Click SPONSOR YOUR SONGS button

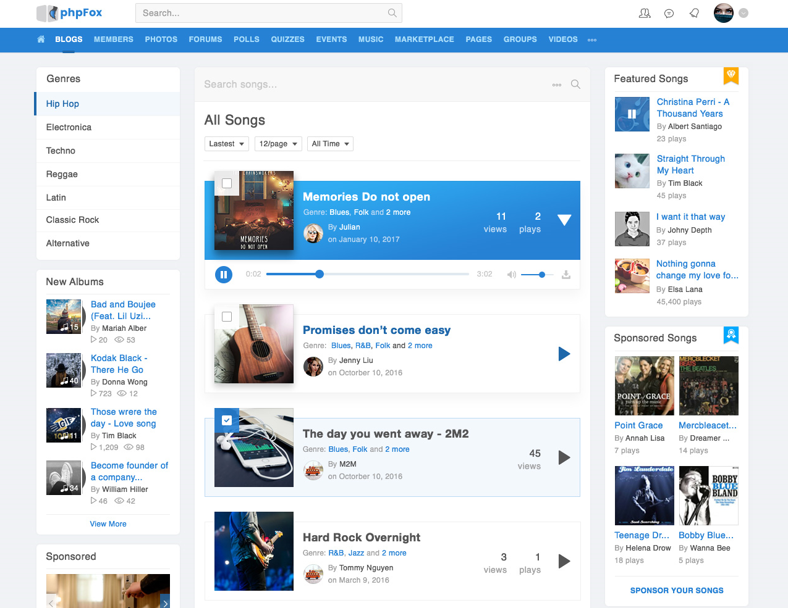tap(676, 590)
